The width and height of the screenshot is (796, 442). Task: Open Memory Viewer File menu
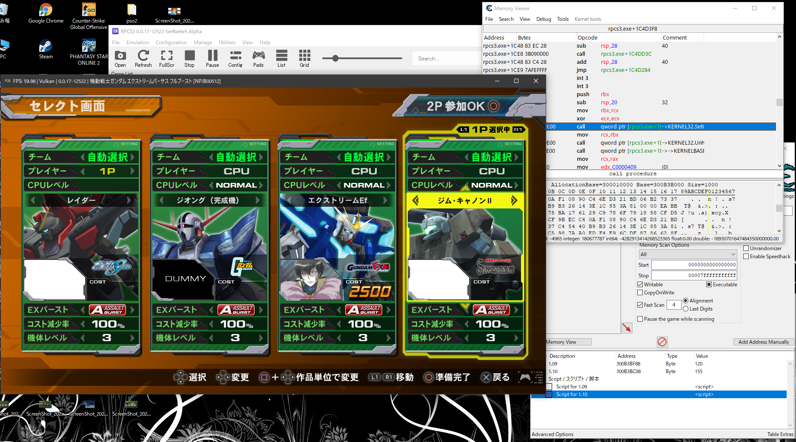pos(489,19)
